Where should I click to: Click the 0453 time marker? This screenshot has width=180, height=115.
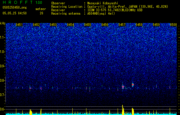(53, 25)
